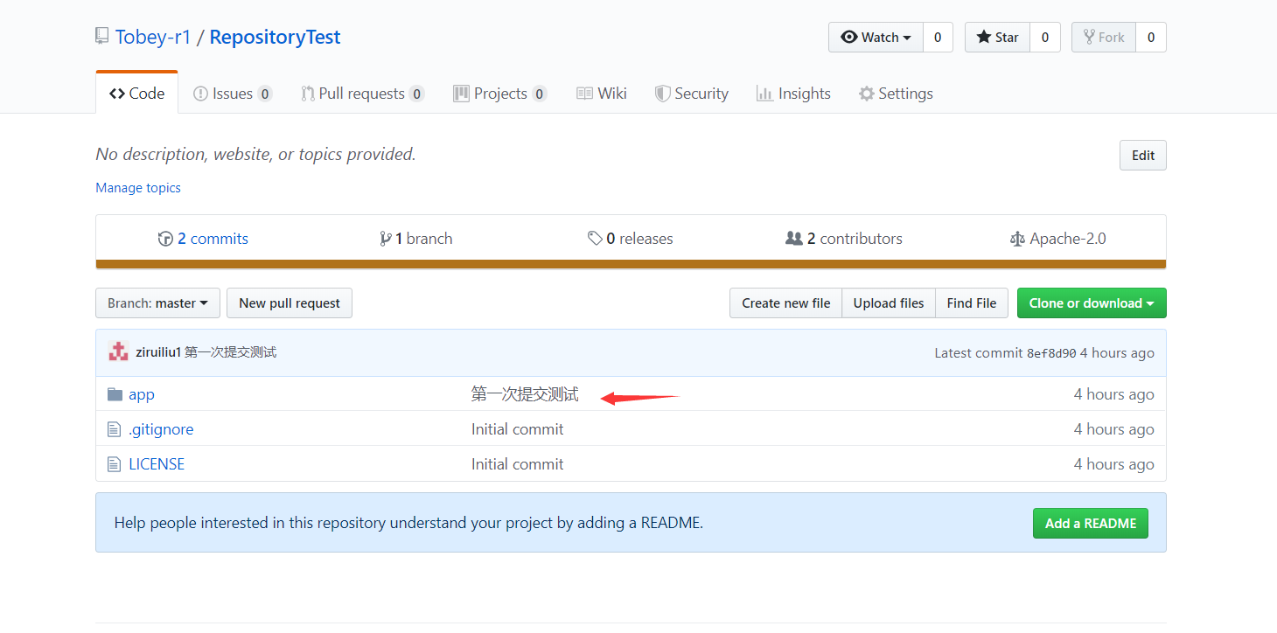
Task: Click the project board icon in Projects tab
Action: pos(461,94)
